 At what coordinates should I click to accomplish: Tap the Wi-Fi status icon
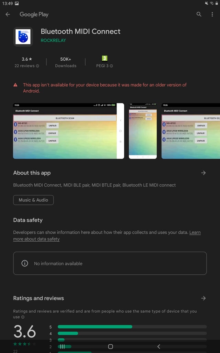coord(211,3)
